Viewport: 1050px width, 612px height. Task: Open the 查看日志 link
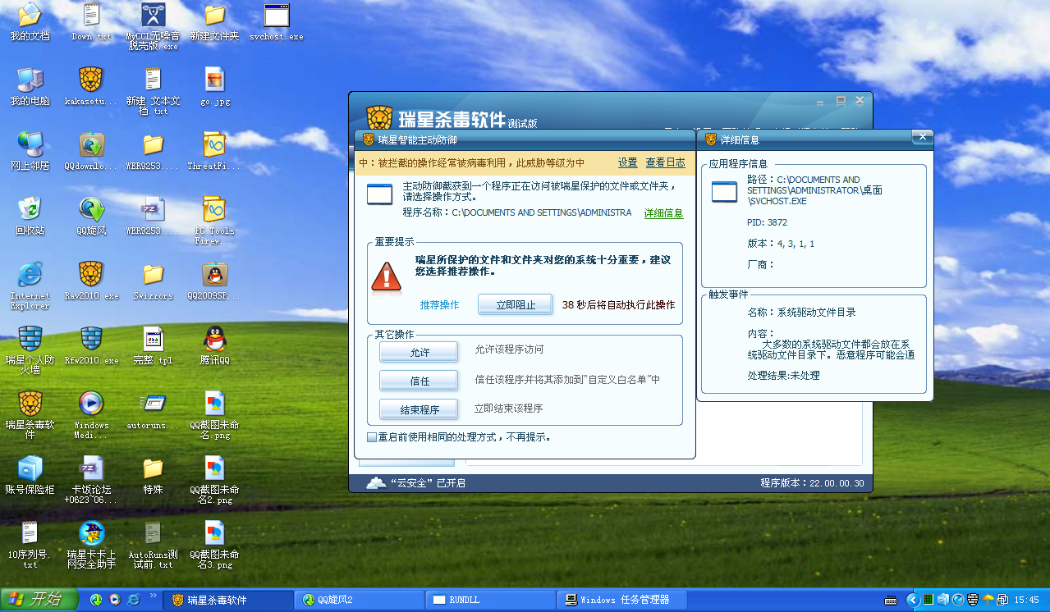tap(665, 162)
